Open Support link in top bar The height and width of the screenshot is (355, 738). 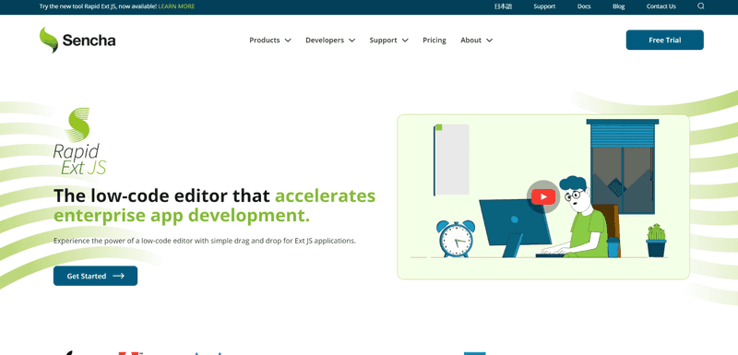(544, 6)
